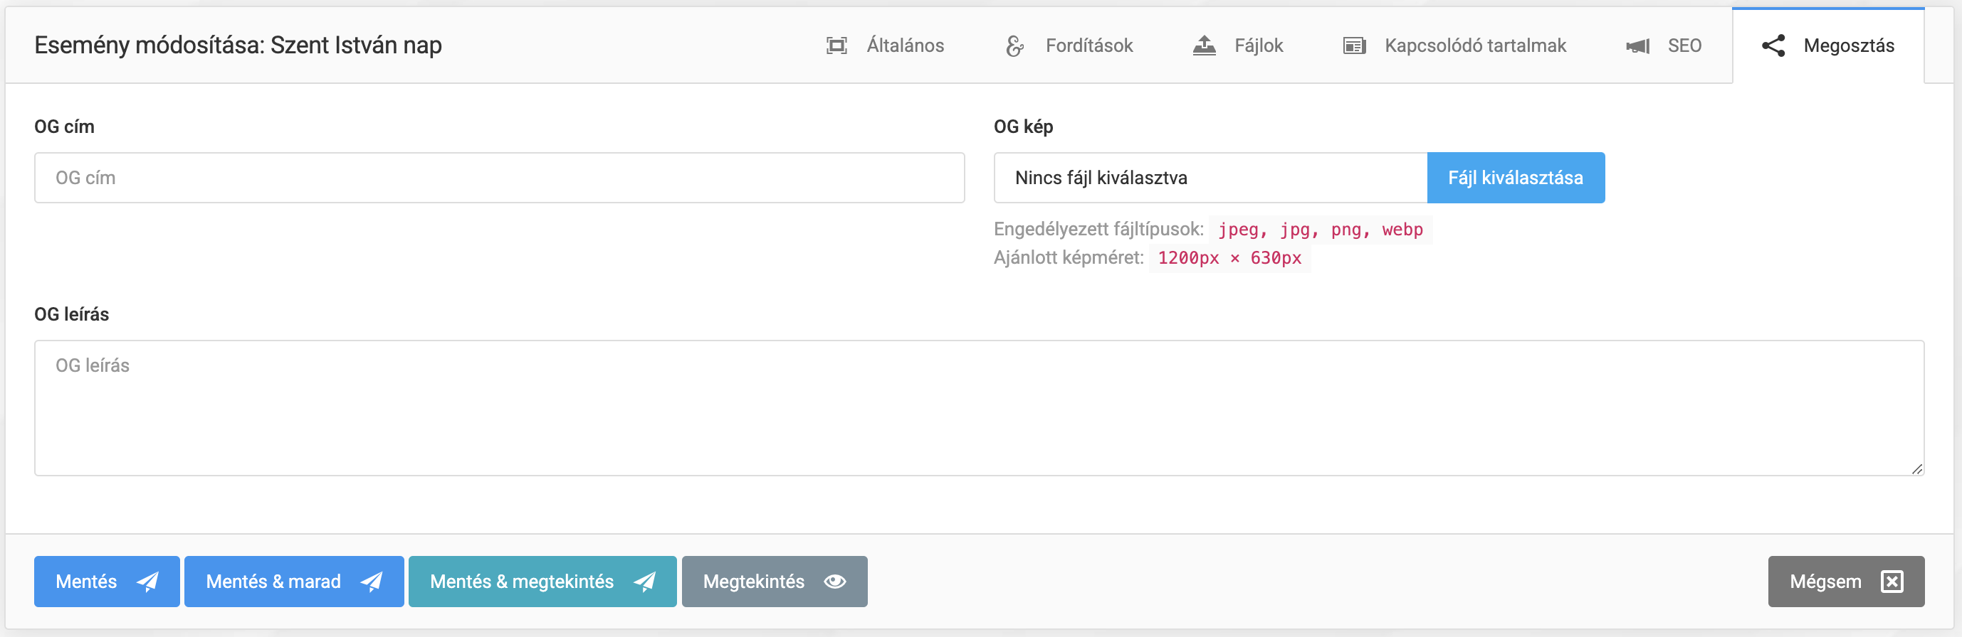Click paper plane icon on Mentés & megtekintés
Screen dimensions: 1962x637
click(644, 582)
